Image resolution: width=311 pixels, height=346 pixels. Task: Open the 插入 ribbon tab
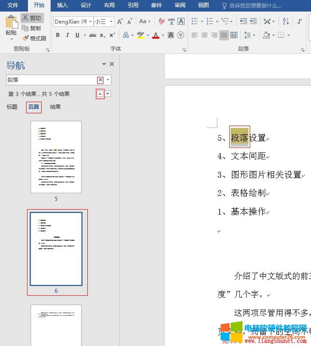[x=63, y=5]
